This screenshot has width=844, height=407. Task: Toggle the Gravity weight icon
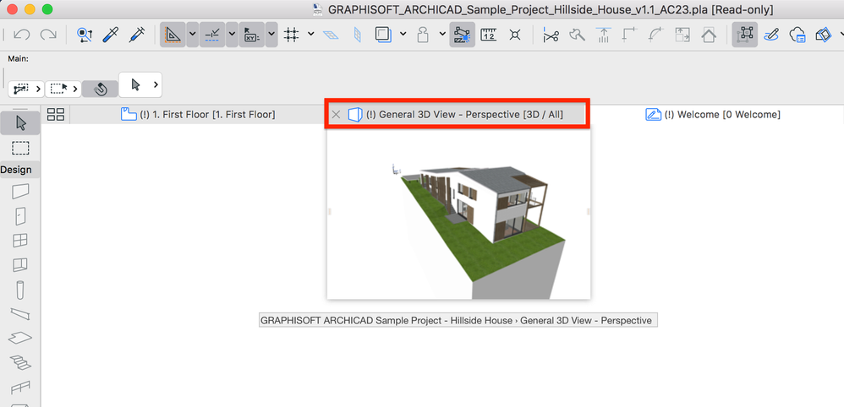click(423, 35)
